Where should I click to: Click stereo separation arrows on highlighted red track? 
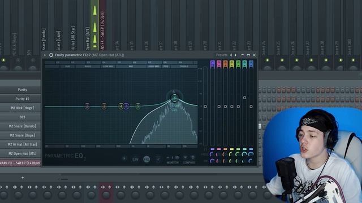pyautogui.click(x=103, y=187)
